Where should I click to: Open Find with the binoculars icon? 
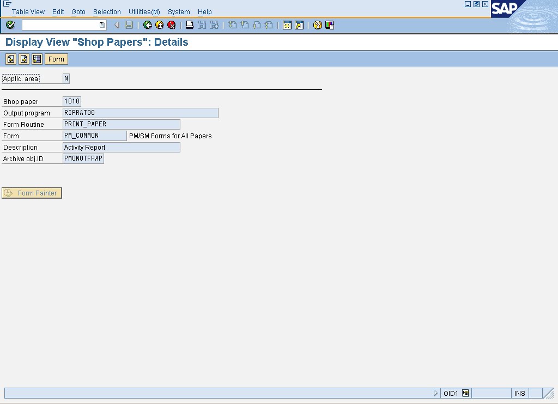click(x=201, y=25)
